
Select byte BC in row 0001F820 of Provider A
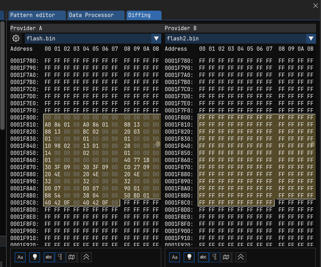click(86, 132)
